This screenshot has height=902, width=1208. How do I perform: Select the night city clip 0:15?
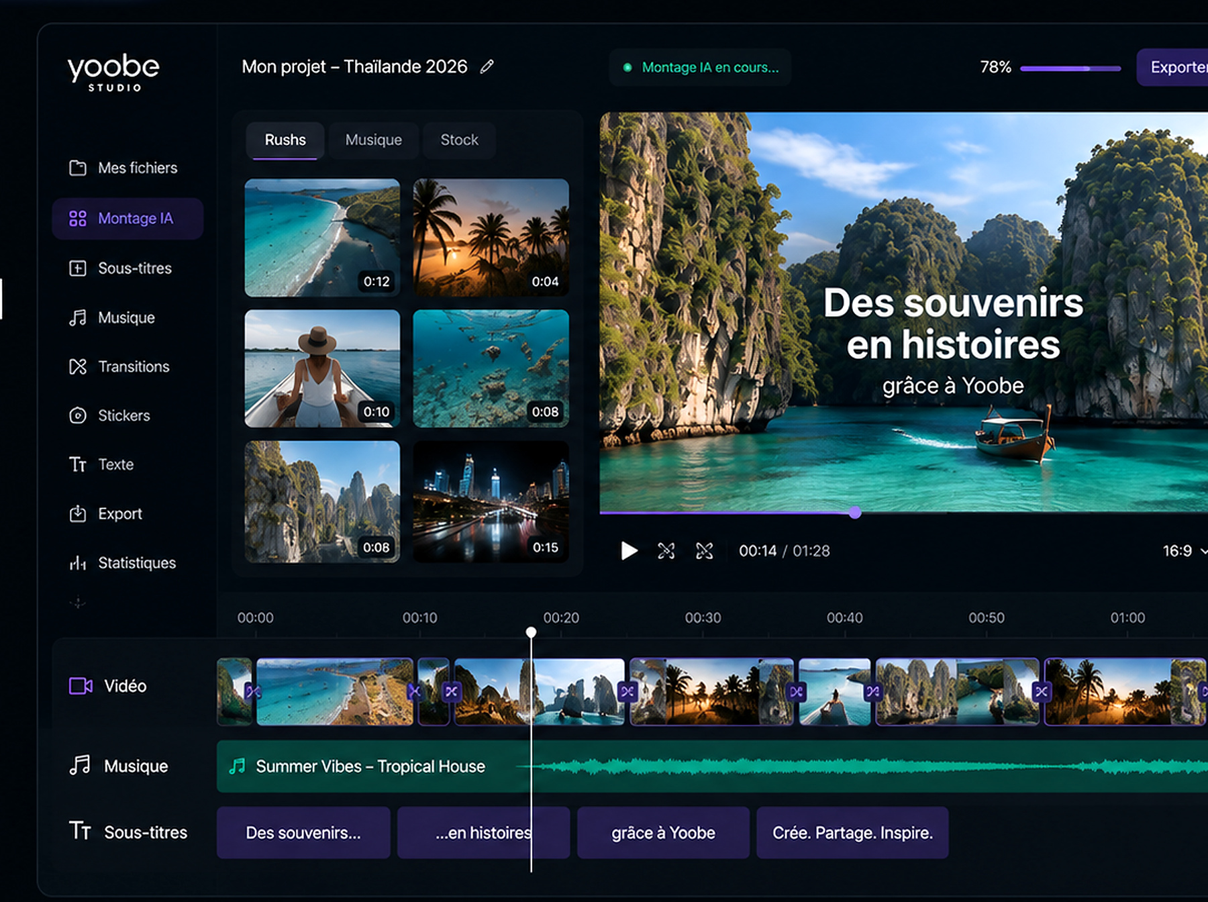pos(491,501)
